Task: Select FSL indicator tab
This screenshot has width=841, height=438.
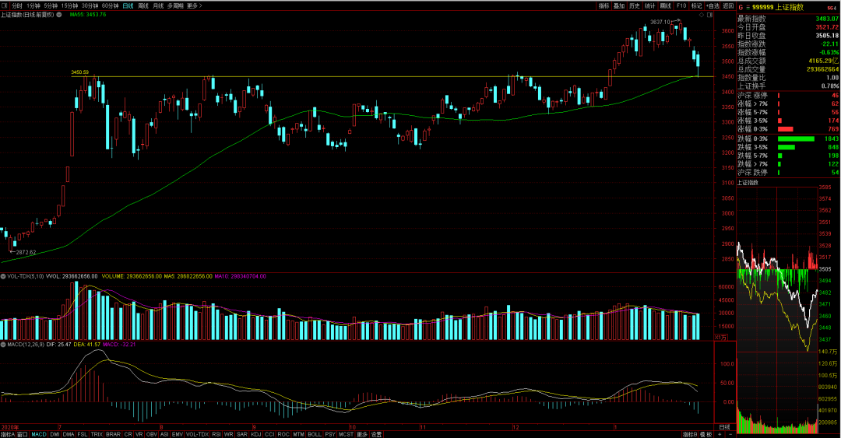Action: (82, 434)
